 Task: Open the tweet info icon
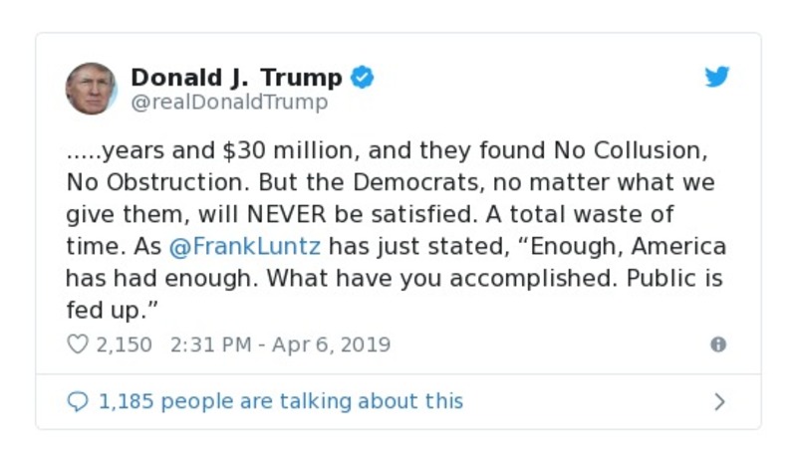point(717,345)
